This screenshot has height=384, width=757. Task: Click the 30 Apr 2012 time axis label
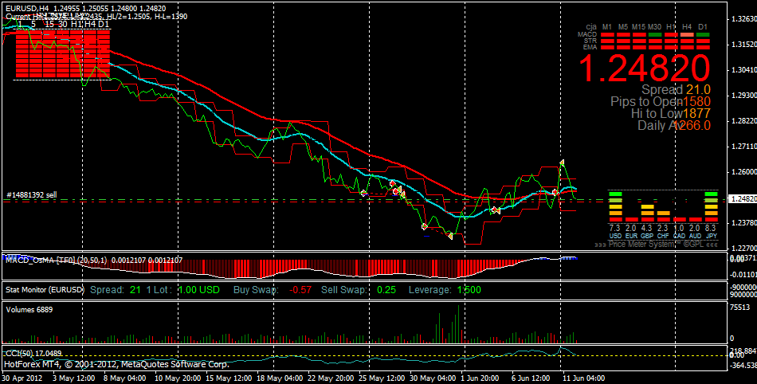(22, 378)
